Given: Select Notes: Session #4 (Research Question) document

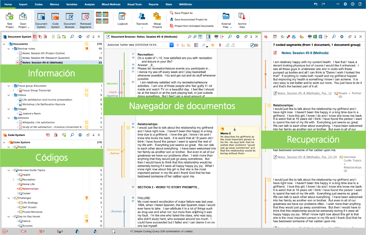Looking at the screenshot, I should point(46,58).
